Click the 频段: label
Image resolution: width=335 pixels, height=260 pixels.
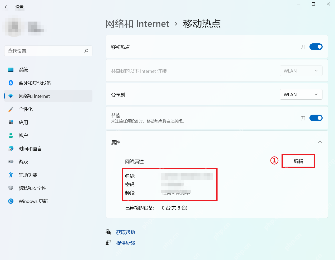coord(130,193)
